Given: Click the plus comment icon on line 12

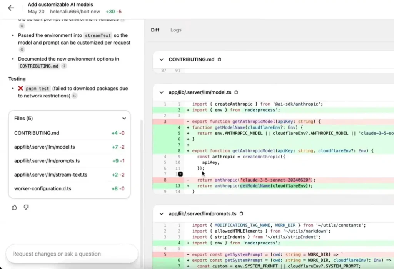Looking at the screenshot, I should click(x=180, y=174).
